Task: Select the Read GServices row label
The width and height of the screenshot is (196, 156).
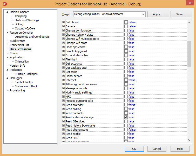Action: click(75, 121)
